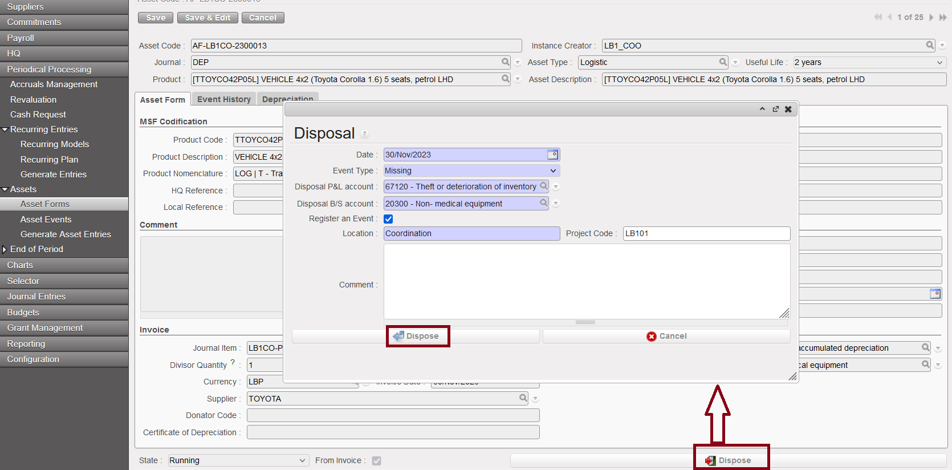
Task: Collapse the Recurring Entries tree
Action: [x=5, y=129]
